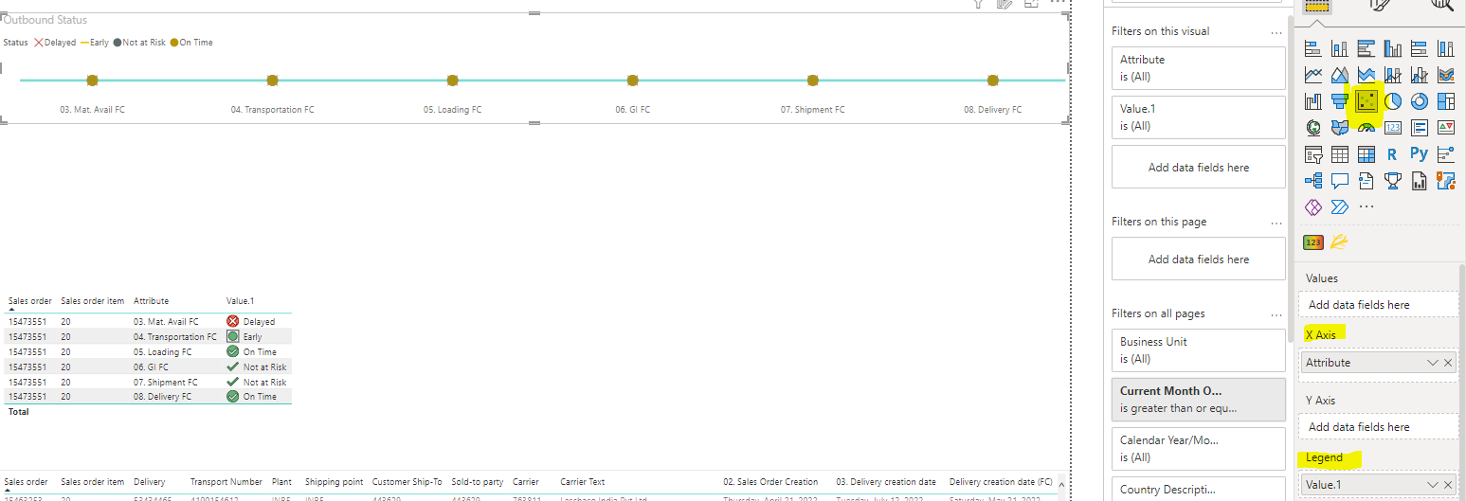Select the Power Automate visual
The image size is (1466, 501).
[x=1340, y=207]
